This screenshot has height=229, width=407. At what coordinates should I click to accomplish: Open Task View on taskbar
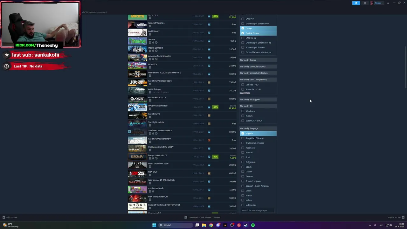point(197,225)
